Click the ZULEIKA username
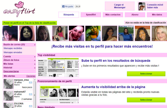Screen dimensions: 167x108 tap(19, 104)
